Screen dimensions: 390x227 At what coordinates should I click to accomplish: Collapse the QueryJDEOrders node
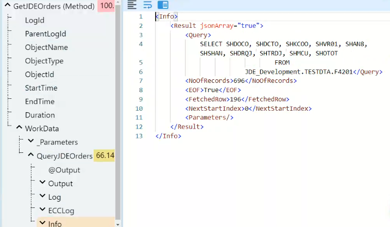click(x=30, y=154)
